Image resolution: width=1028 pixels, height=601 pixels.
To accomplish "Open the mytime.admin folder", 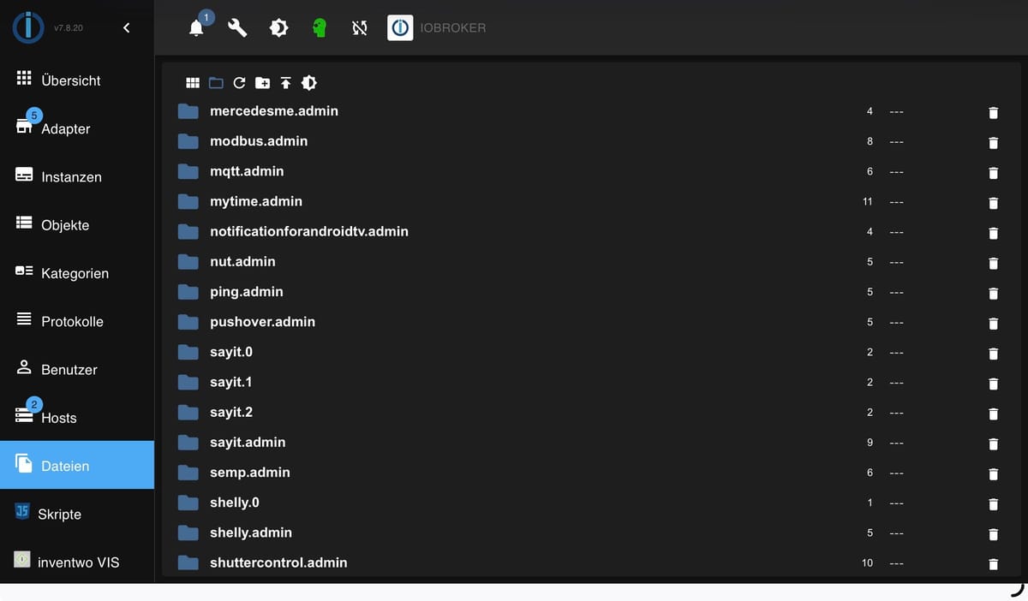I will point(256,201).
